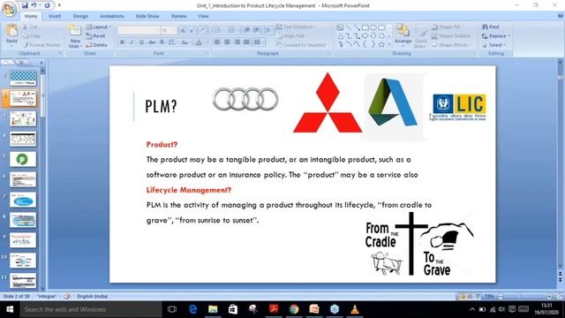The height and width of the screenshot is (318, 565).
Task: Open the font size combo box
Action: click(169, 30)
